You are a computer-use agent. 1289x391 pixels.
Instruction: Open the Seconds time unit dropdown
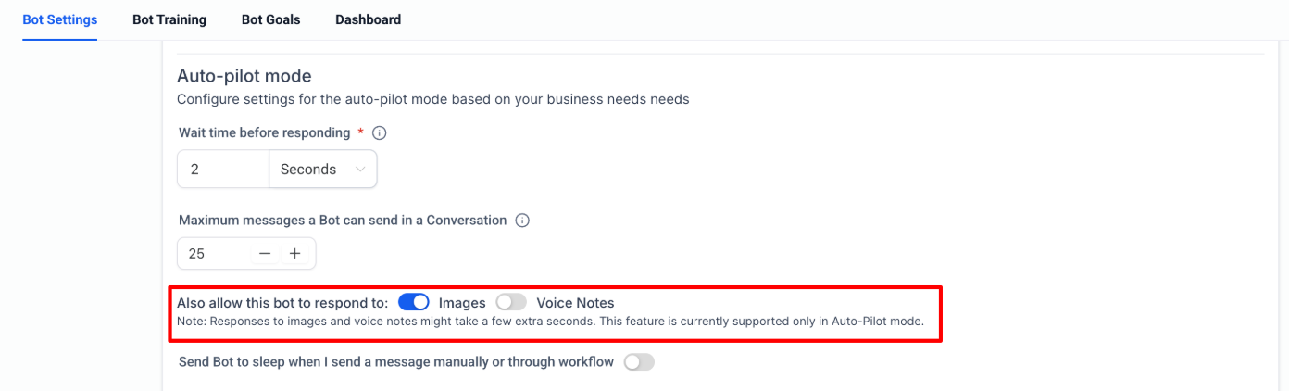click(322, 170)
